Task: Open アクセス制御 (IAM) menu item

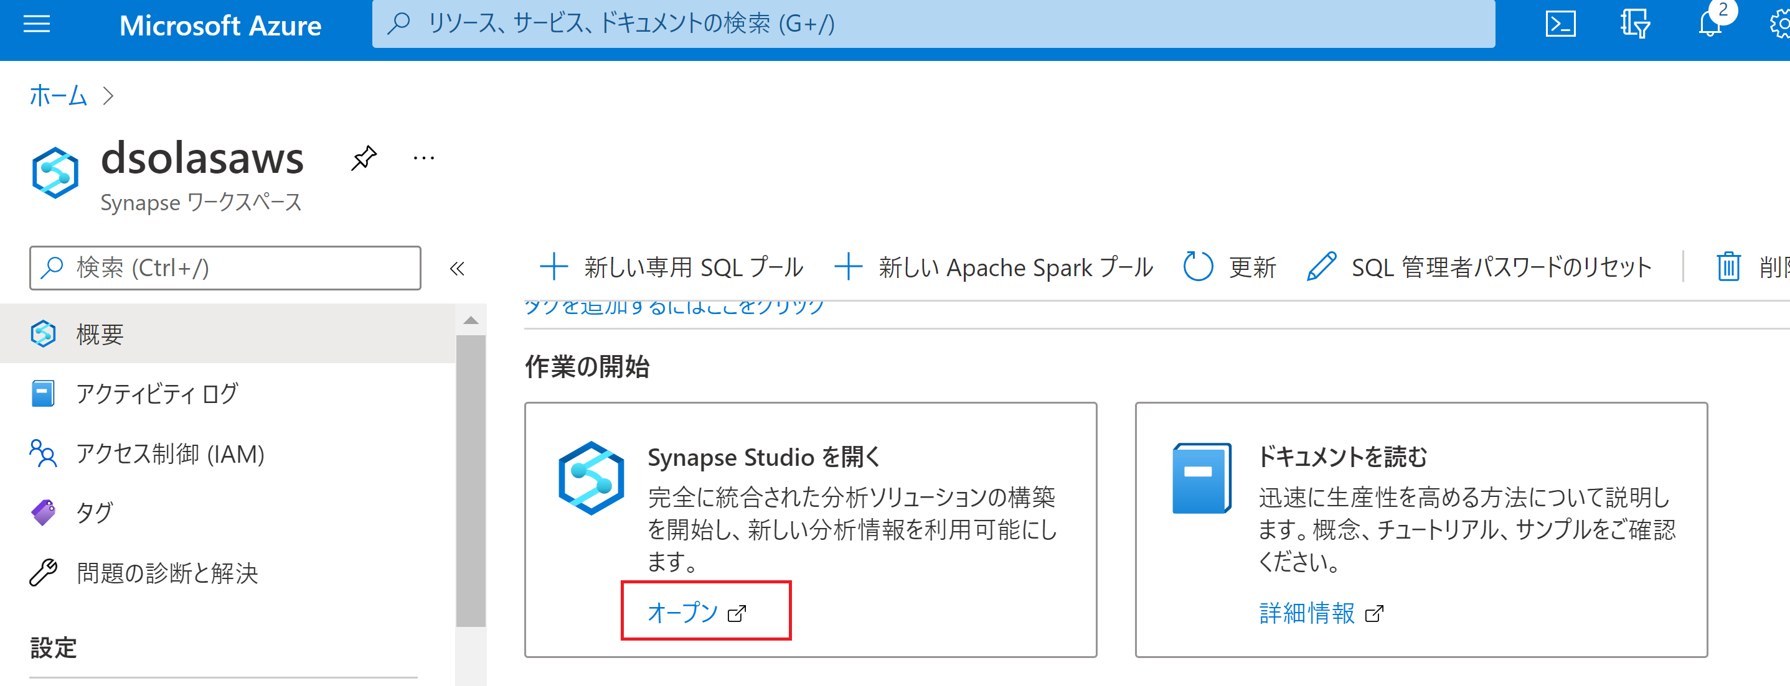Action: (x=169, y=453)
